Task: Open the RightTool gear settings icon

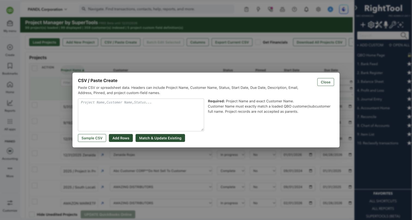Action: tap(371, 25)
